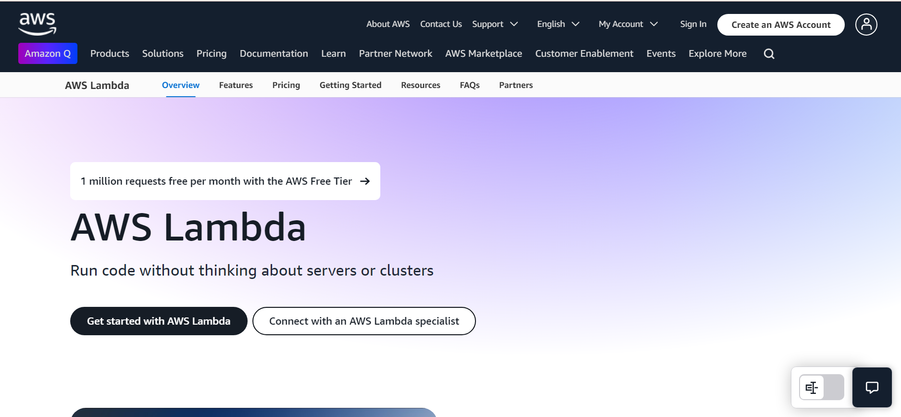
Task: Open the Contact Us link
Action: click(x=440, y=24)
